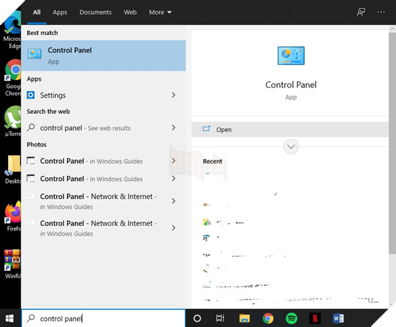Open the Google Chrome desktop shortcut

(13, 78)
